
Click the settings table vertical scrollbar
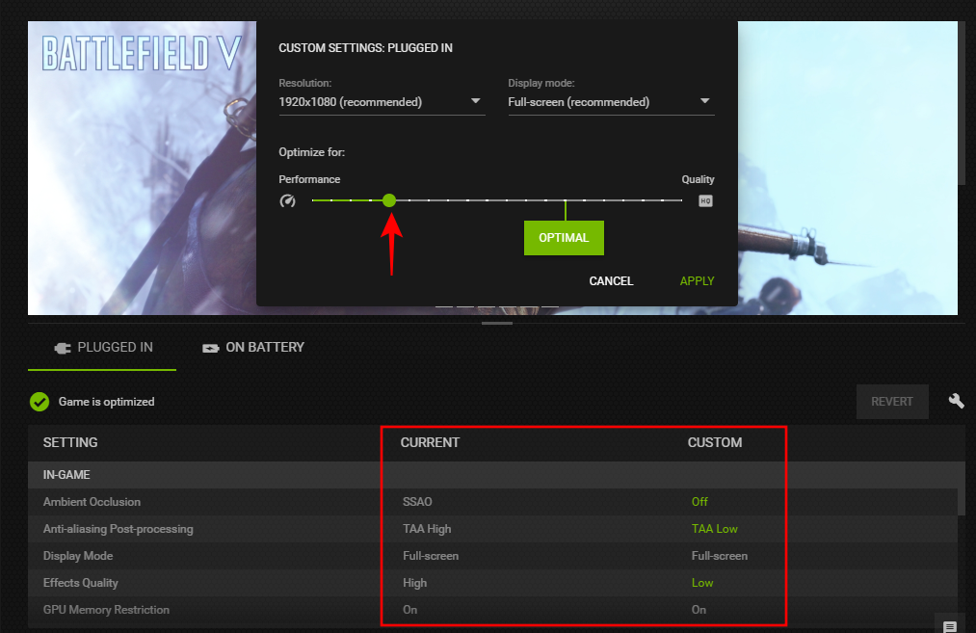[961, 501]
